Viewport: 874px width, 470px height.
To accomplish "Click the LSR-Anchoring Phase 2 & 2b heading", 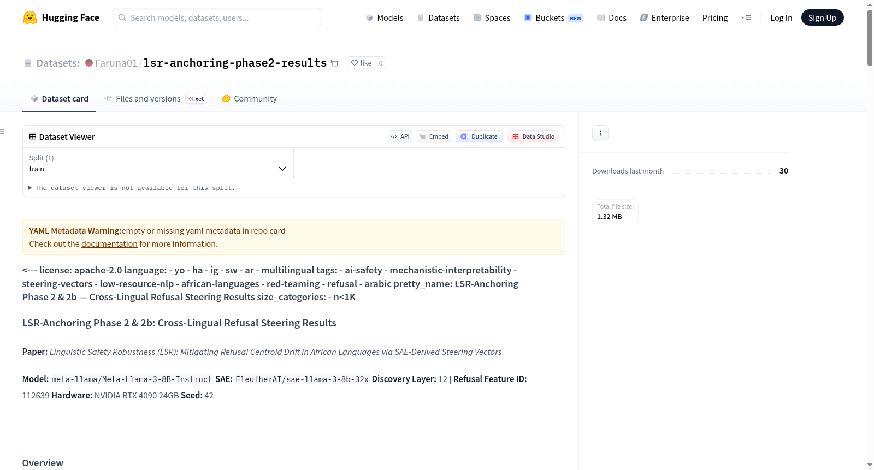I will 179,323.
